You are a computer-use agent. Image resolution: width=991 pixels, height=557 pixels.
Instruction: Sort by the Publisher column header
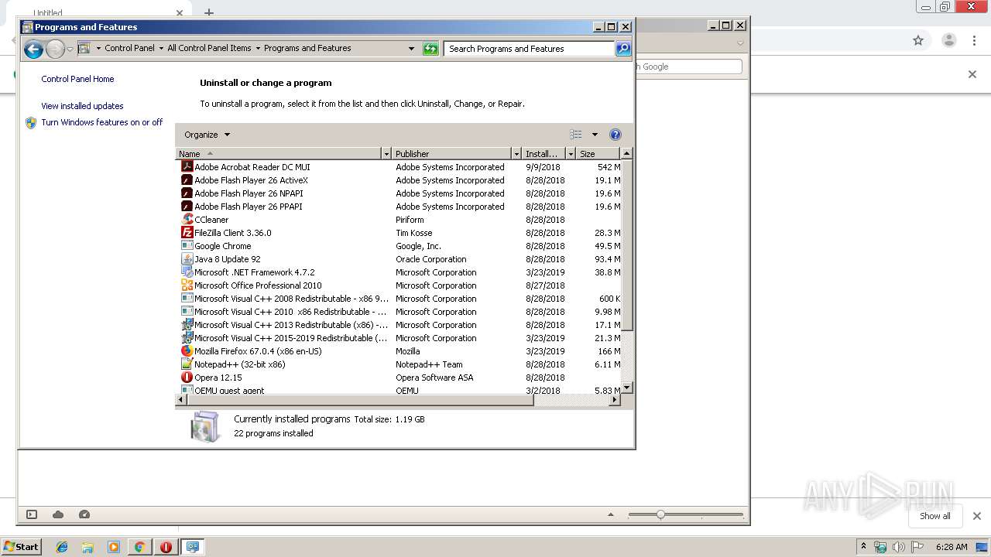(x=451, y=154)
